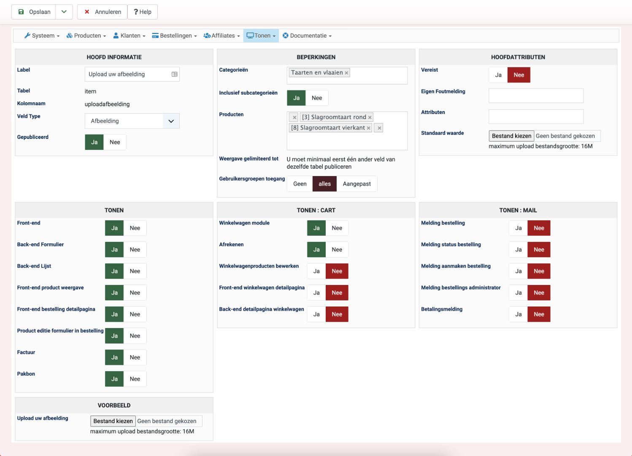Set Gepubliceerd to Nee
The height and width of the screenshot is (456, 632).
point(115,142)
